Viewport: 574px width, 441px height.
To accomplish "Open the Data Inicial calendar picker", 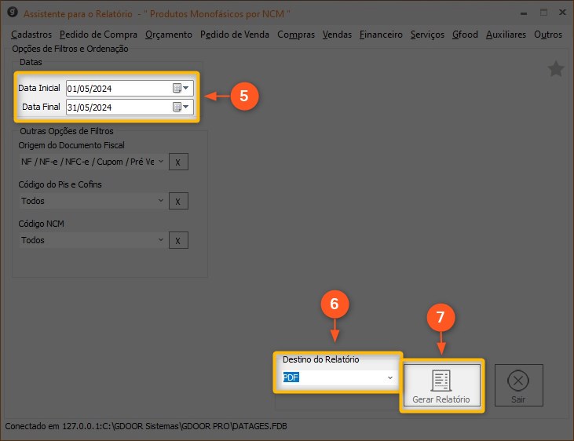I will 181,88.
